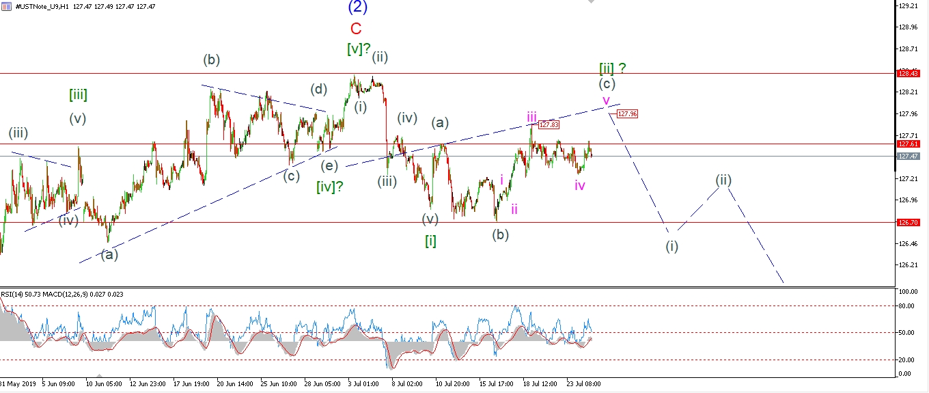Select the green [ii] ? wave label

[x=612, y=68]
